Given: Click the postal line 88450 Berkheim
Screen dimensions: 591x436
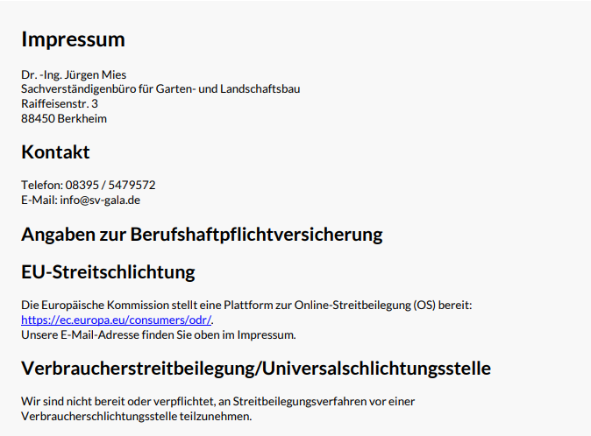Looking at the screenshot, I should tap(64, 118).
